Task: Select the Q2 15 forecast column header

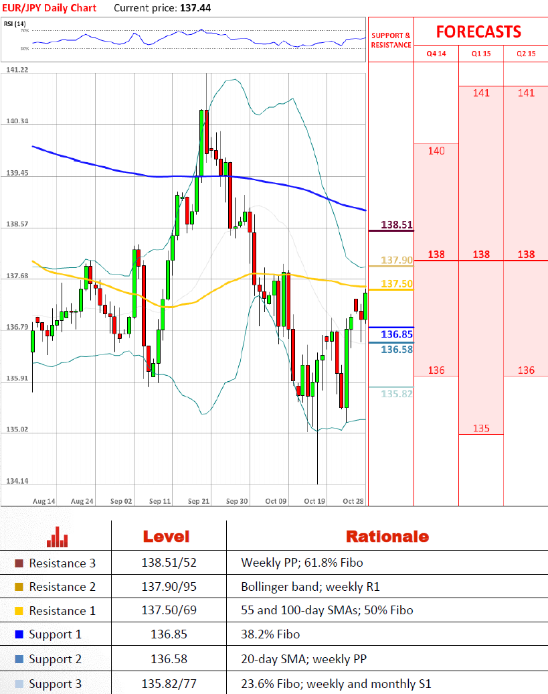Action: click(x=526, y=54)
